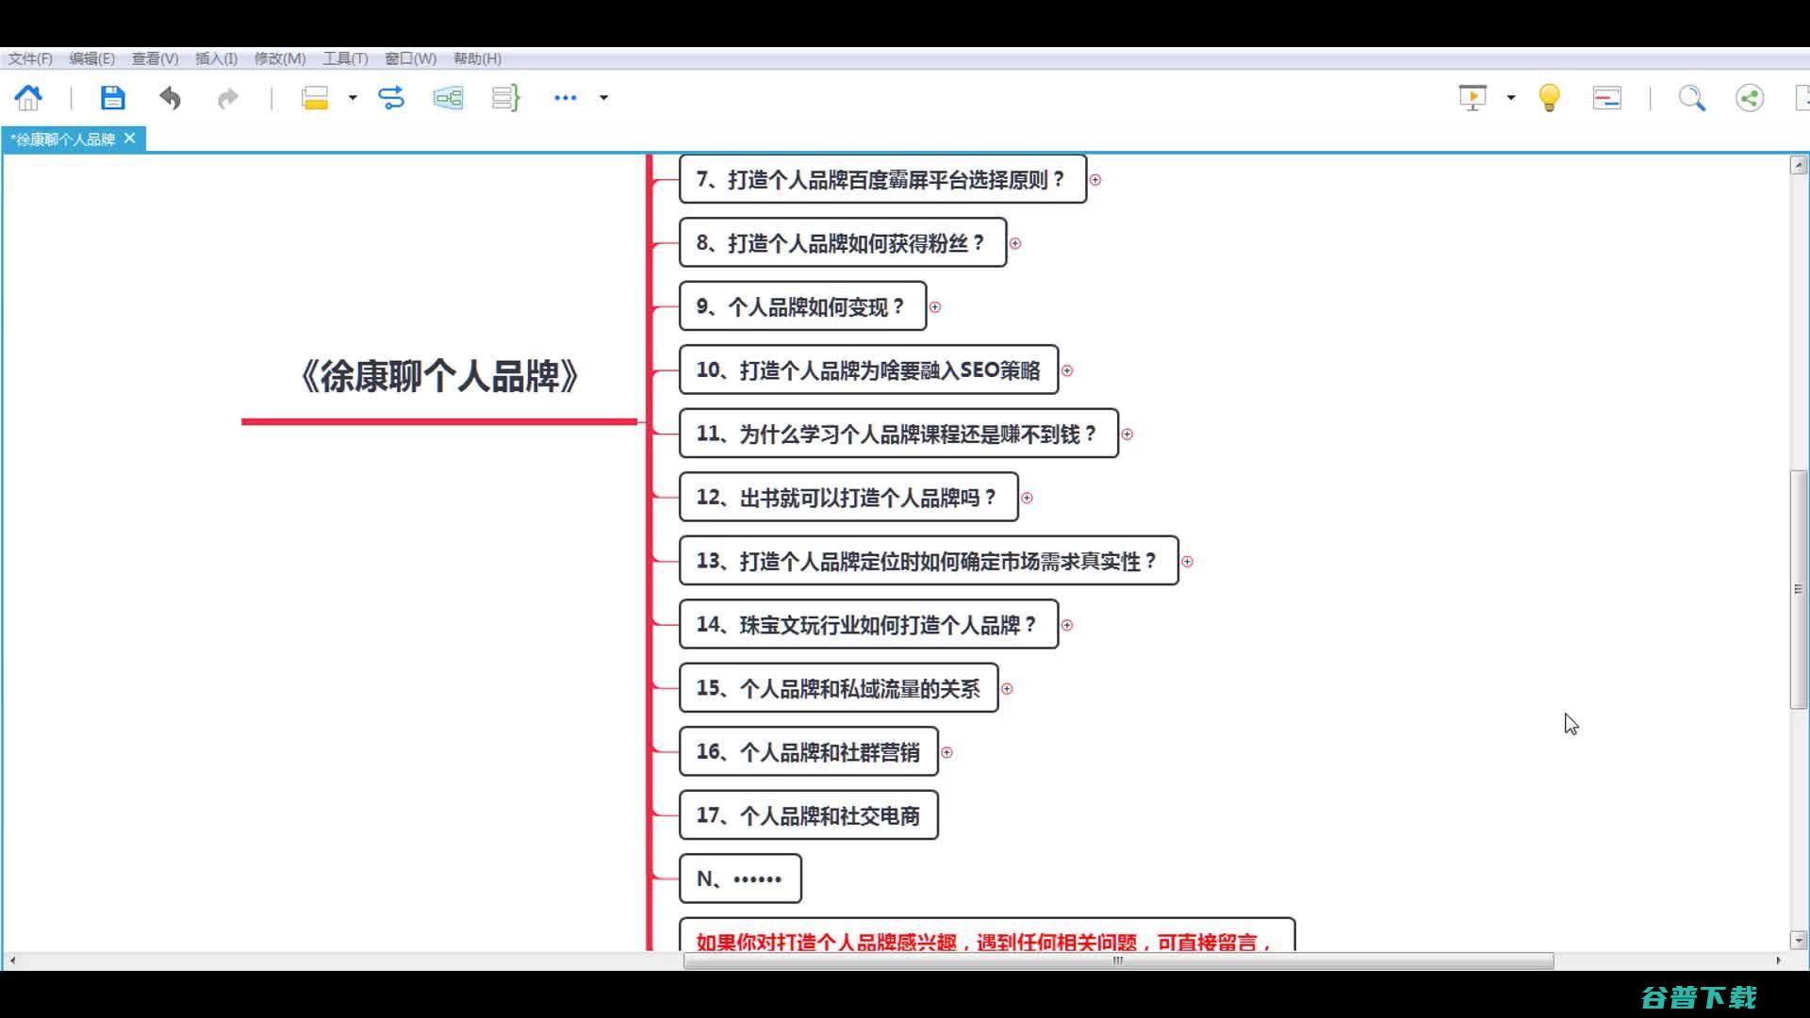Expand topic 8 plus marker
Image resolution: width=1810 pixels, height=1018 pixels.
tap(1015, 243)
